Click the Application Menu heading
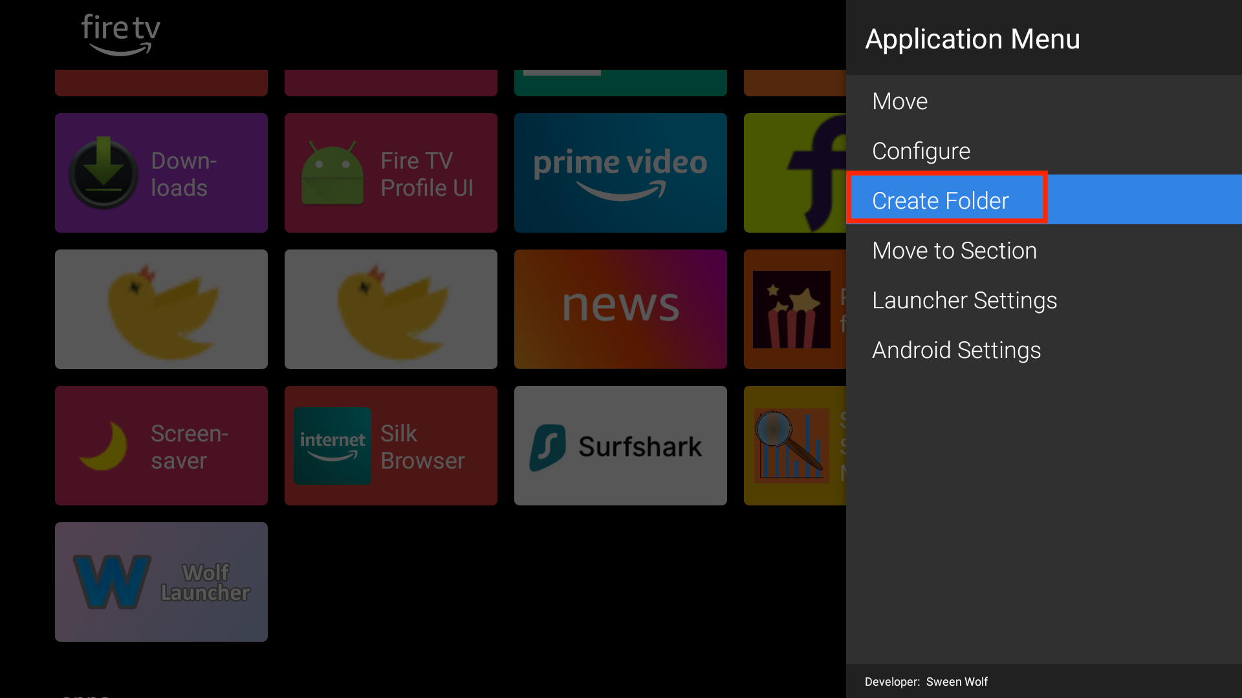This screenshot has height=698, width=1242. tap(972, 39)
